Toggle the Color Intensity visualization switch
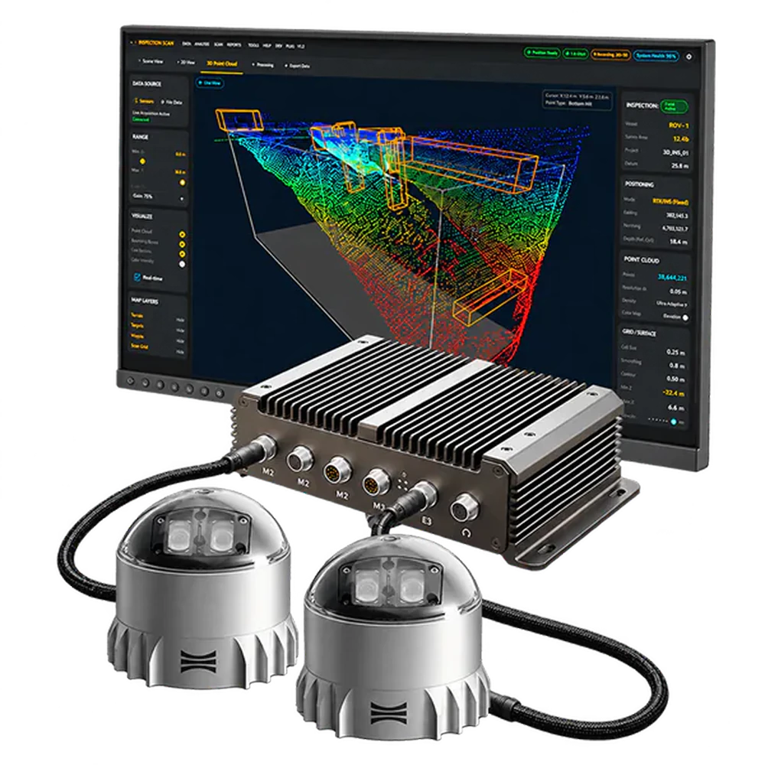Image resolution: width=765 pixels, height=765 pixels. point(182,264)
